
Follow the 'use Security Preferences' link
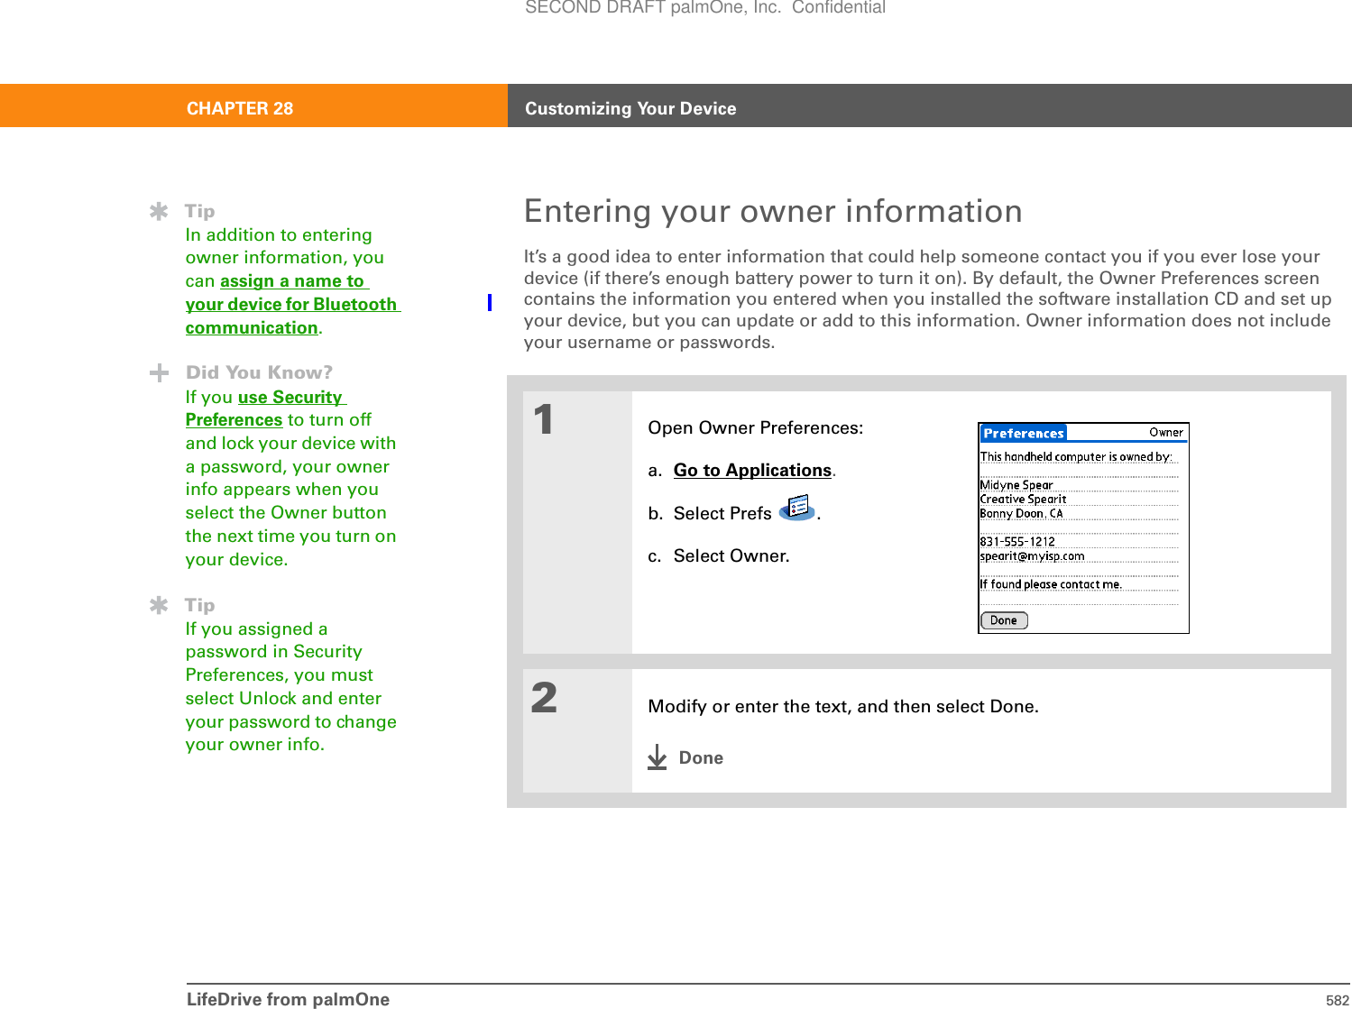[x=266, y=408]
